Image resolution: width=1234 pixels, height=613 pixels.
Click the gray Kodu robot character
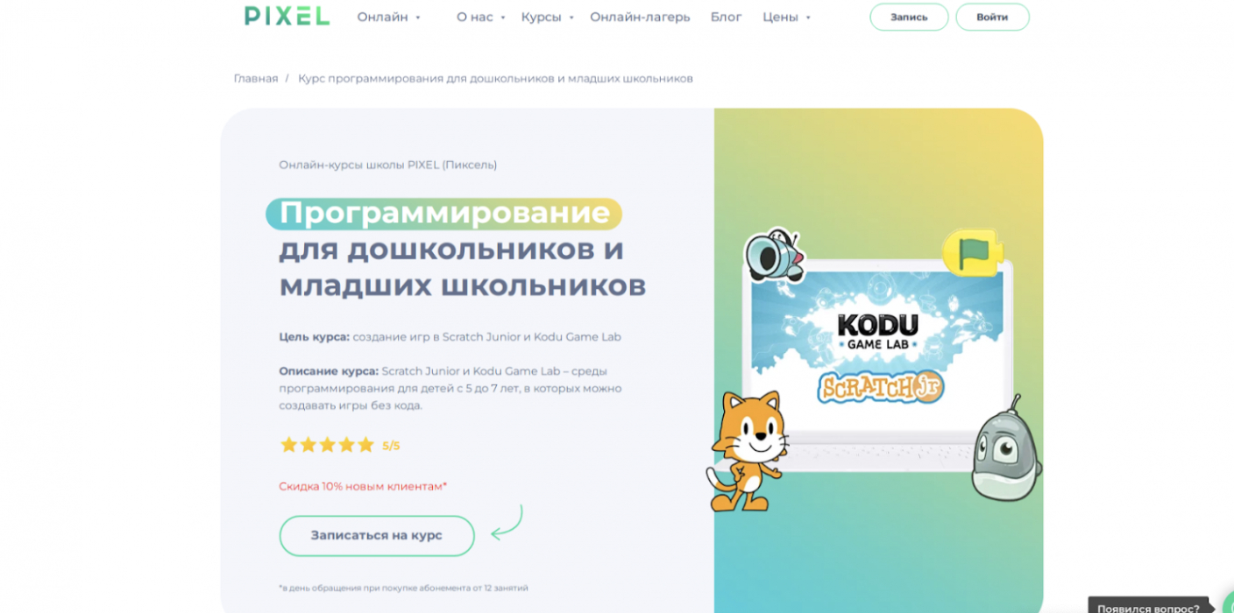1006,447
